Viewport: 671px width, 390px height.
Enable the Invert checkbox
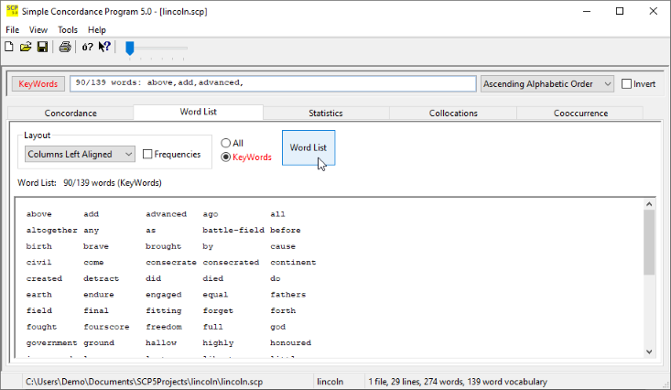[x=626, y=84]
